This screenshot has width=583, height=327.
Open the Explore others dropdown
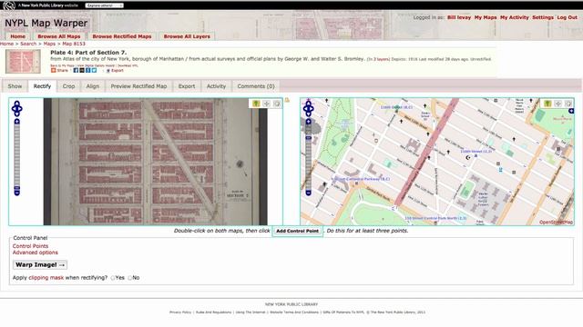[x=104, y=5]
